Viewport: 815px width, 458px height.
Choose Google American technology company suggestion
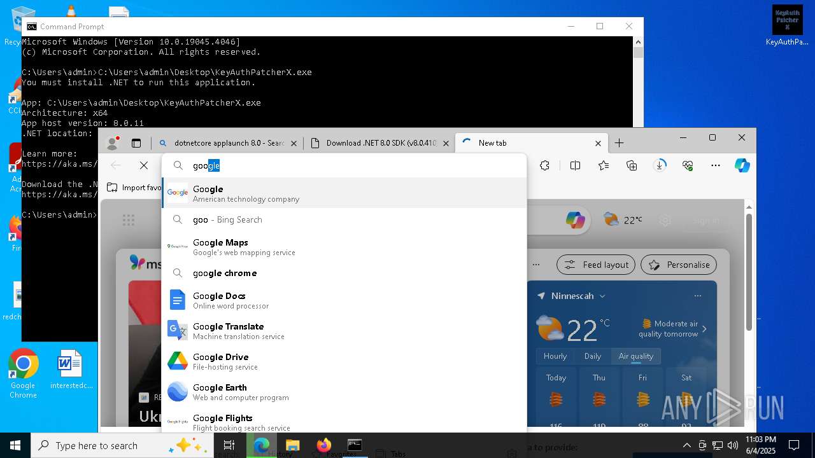pyautogui.click(x=344, y=193)
